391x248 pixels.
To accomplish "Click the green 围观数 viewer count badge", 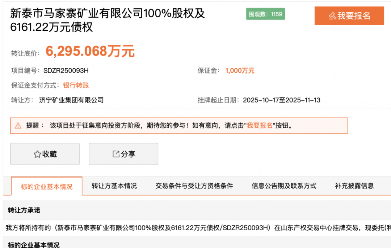I will coord(265,14).
